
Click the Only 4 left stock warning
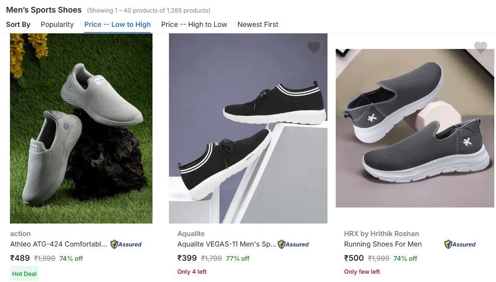pos(192,272)
